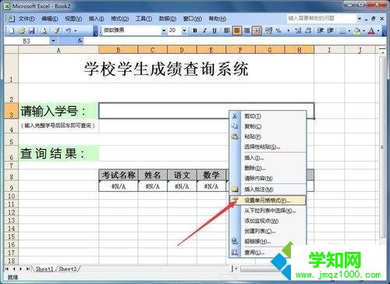This screenshot has height=284, width=390.
Task: Click the Decrease Decimal icon
Action: tap(308, 30)
